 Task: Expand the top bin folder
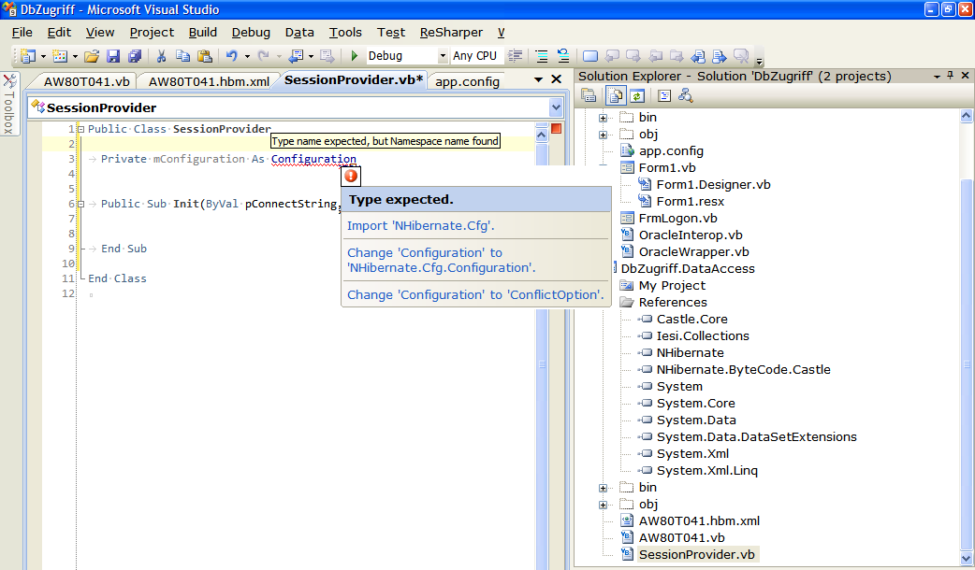(x=603, y=118)
